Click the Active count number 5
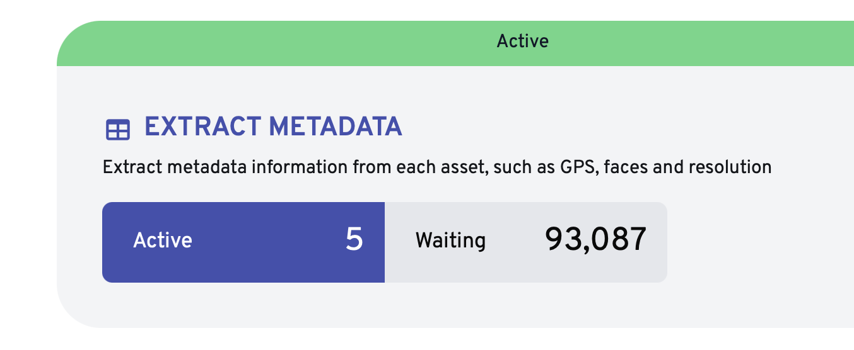 point(354,240)
